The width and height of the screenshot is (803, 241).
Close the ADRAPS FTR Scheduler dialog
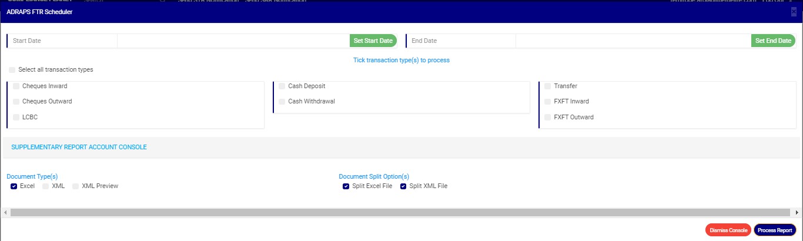pyautogui.click(x=794, y=12)
